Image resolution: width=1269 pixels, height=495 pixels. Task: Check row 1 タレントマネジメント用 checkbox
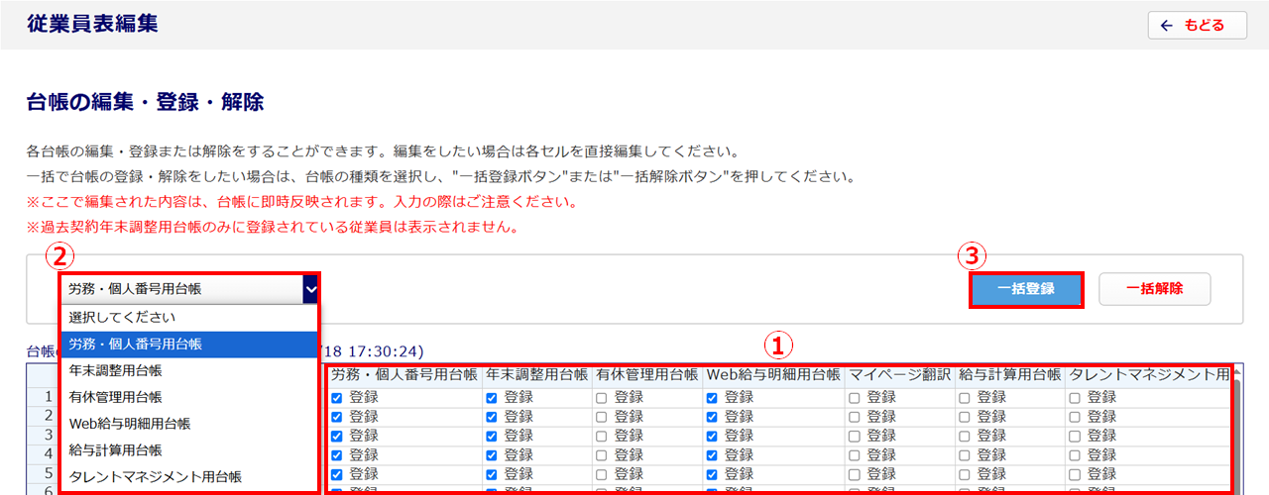coord(1075,397)
